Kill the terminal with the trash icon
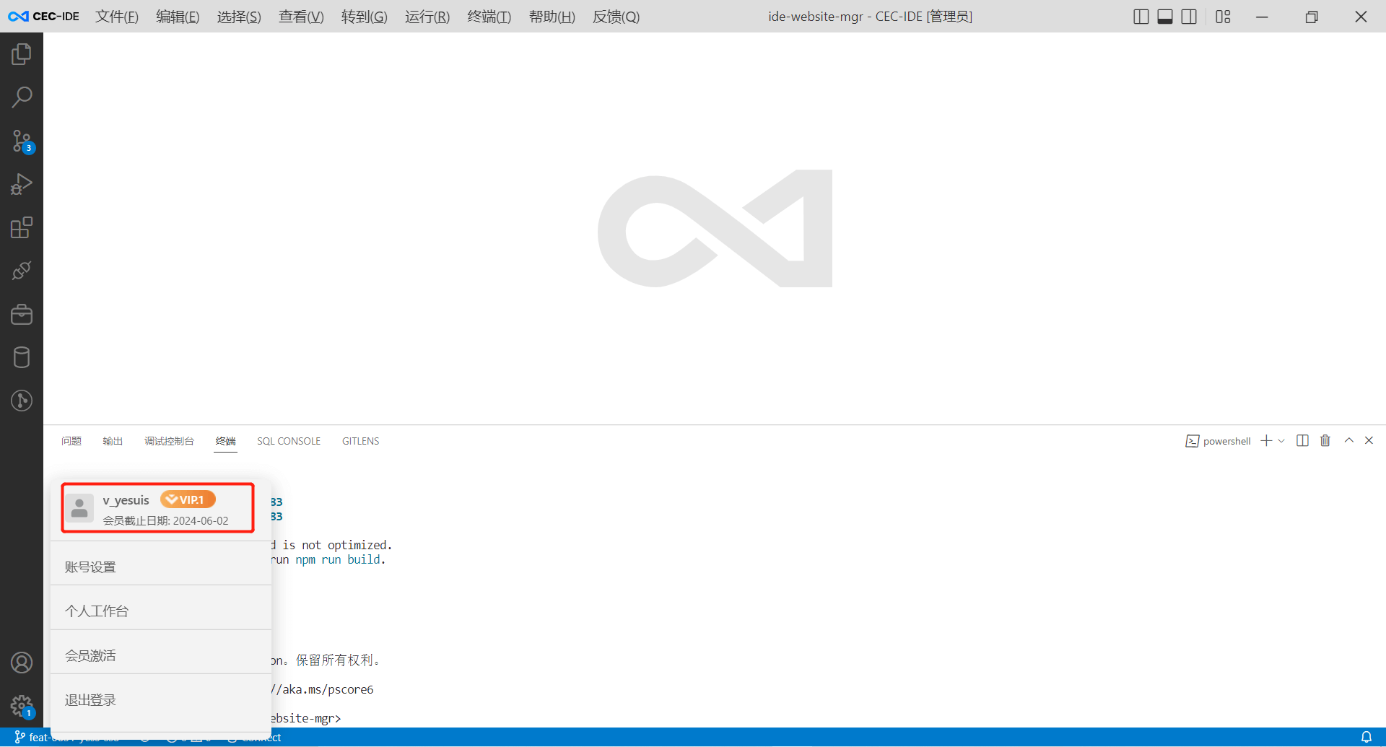 1325,440
